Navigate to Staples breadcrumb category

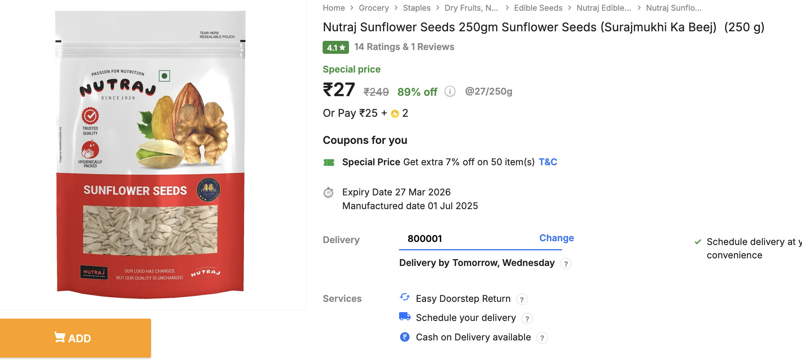pos(416,8)
